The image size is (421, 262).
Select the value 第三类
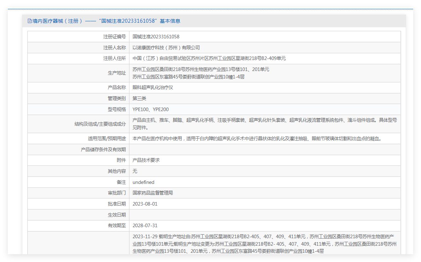[139, 99]
